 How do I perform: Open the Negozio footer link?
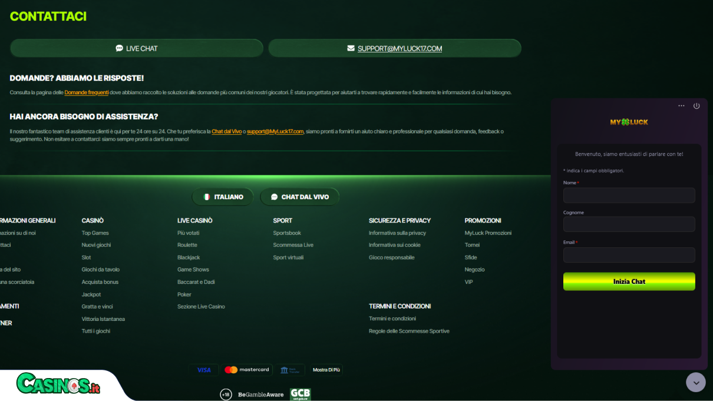click(474, 270)
